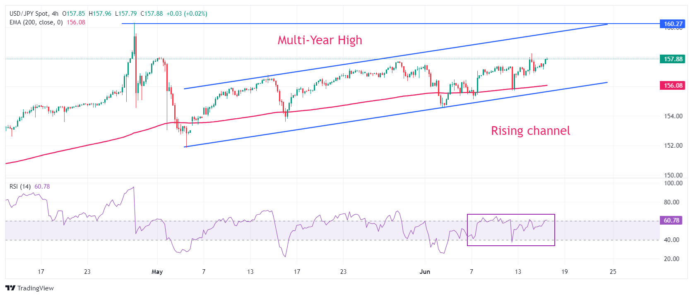
Task: Click the purple 60.78 RSI value tag
Action: pyautogui.click(x=671, y=220)
